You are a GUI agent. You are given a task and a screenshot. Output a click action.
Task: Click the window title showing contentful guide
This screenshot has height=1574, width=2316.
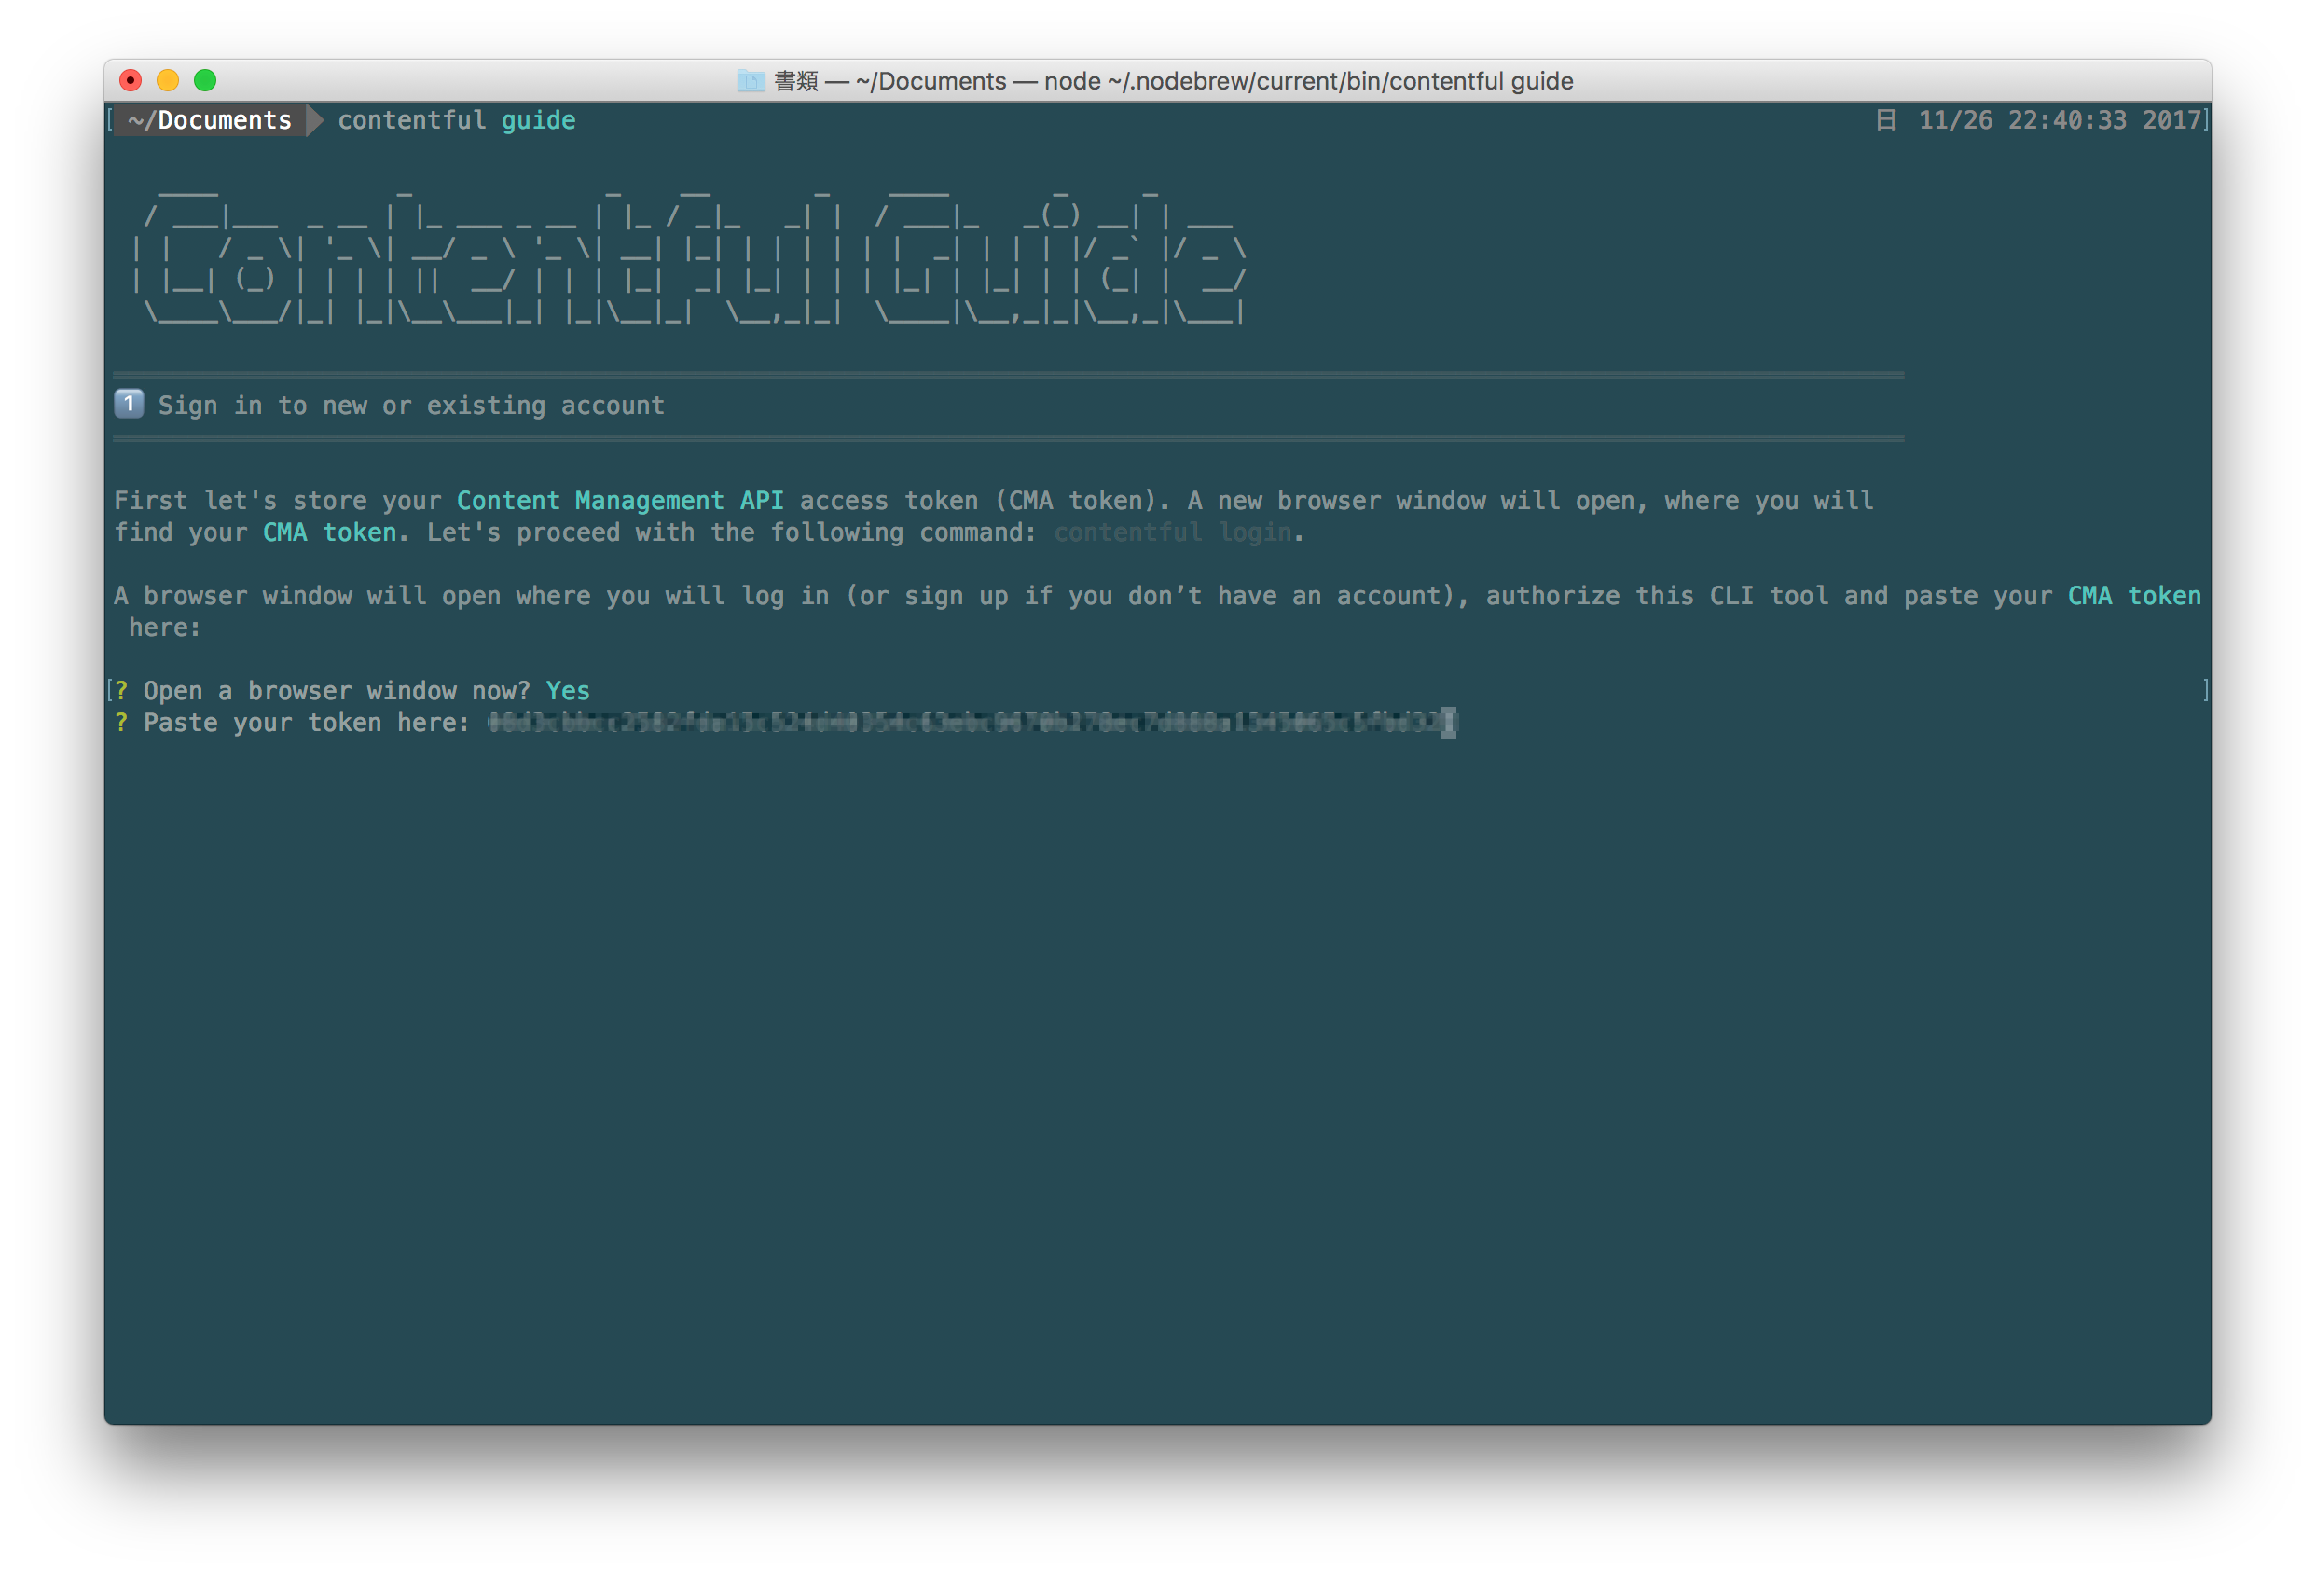click(1171, 81)
